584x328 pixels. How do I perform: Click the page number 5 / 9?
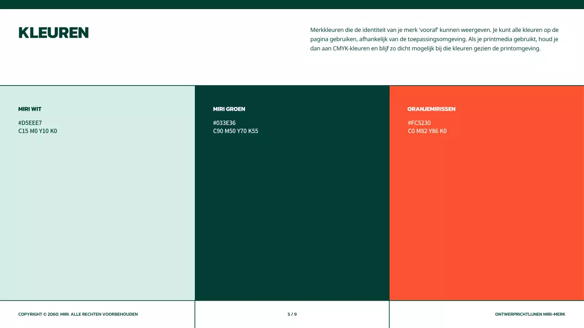(292, 314)
